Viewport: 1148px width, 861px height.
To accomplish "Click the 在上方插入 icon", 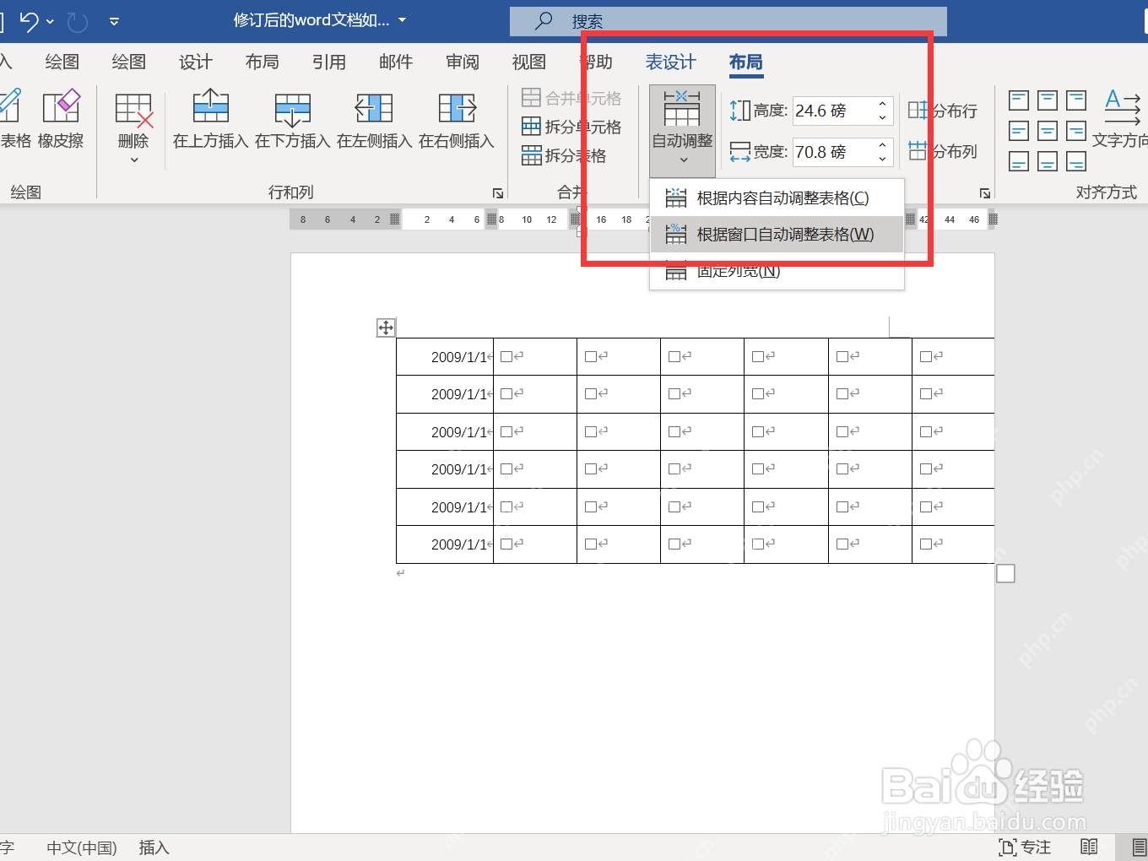I will coord(210,108).
